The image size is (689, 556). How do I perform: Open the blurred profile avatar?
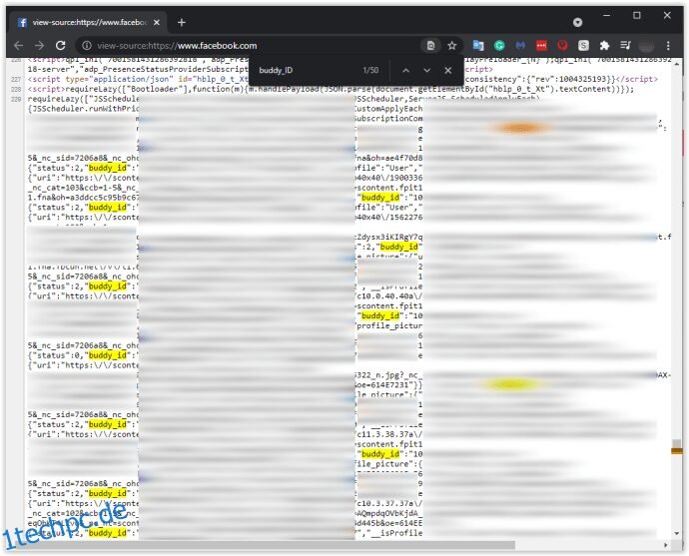pyautogui.click(x=646, y=46)
